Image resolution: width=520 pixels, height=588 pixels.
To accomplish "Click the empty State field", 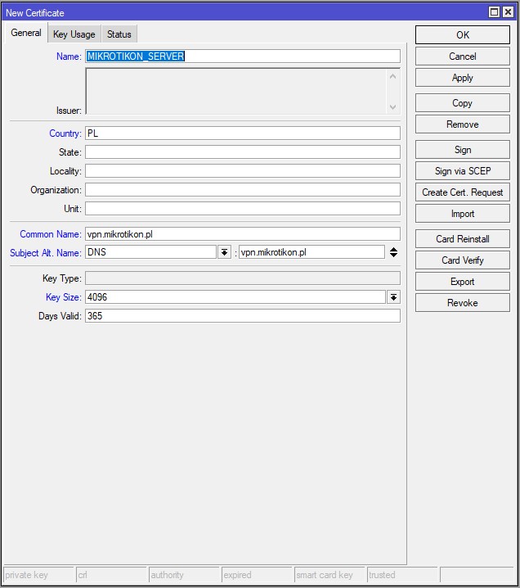I will point(243,152).
